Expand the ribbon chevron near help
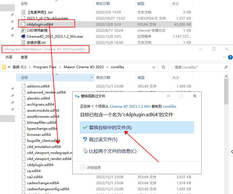The width and height of the screenshot is (233, 194). 224,57
